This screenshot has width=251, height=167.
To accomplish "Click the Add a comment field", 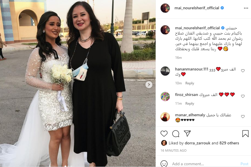I will tap(205, 164).
